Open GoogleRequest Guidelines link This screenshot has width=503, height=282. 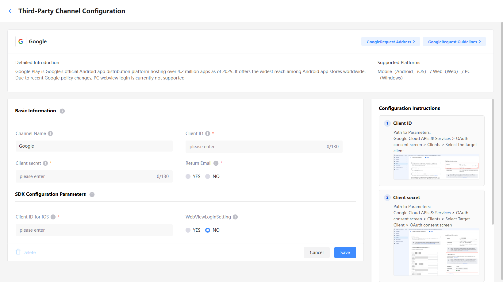pyautogui.click(x=454, y=42)
